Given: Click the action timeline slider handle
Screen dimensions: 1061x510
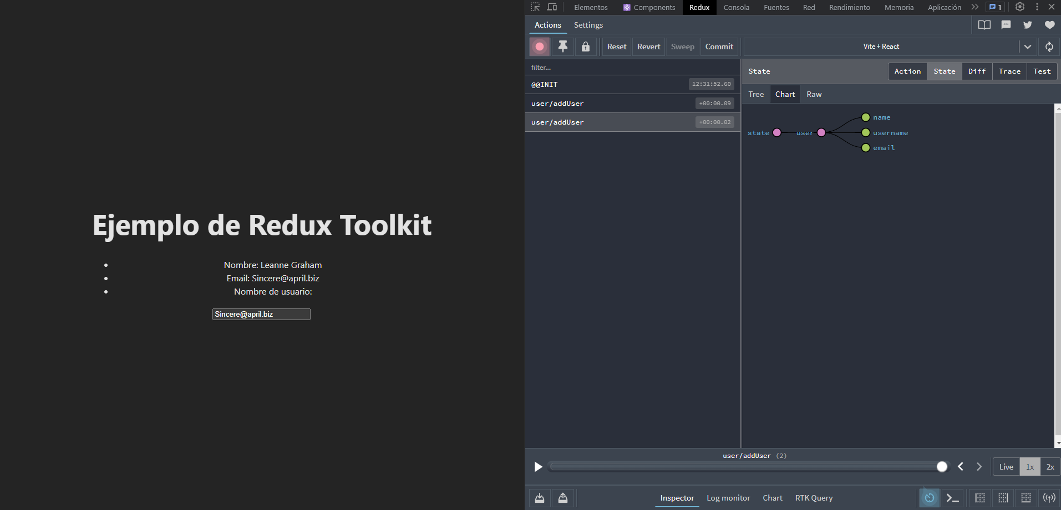Looking at the screenshot, I should 942,467.
